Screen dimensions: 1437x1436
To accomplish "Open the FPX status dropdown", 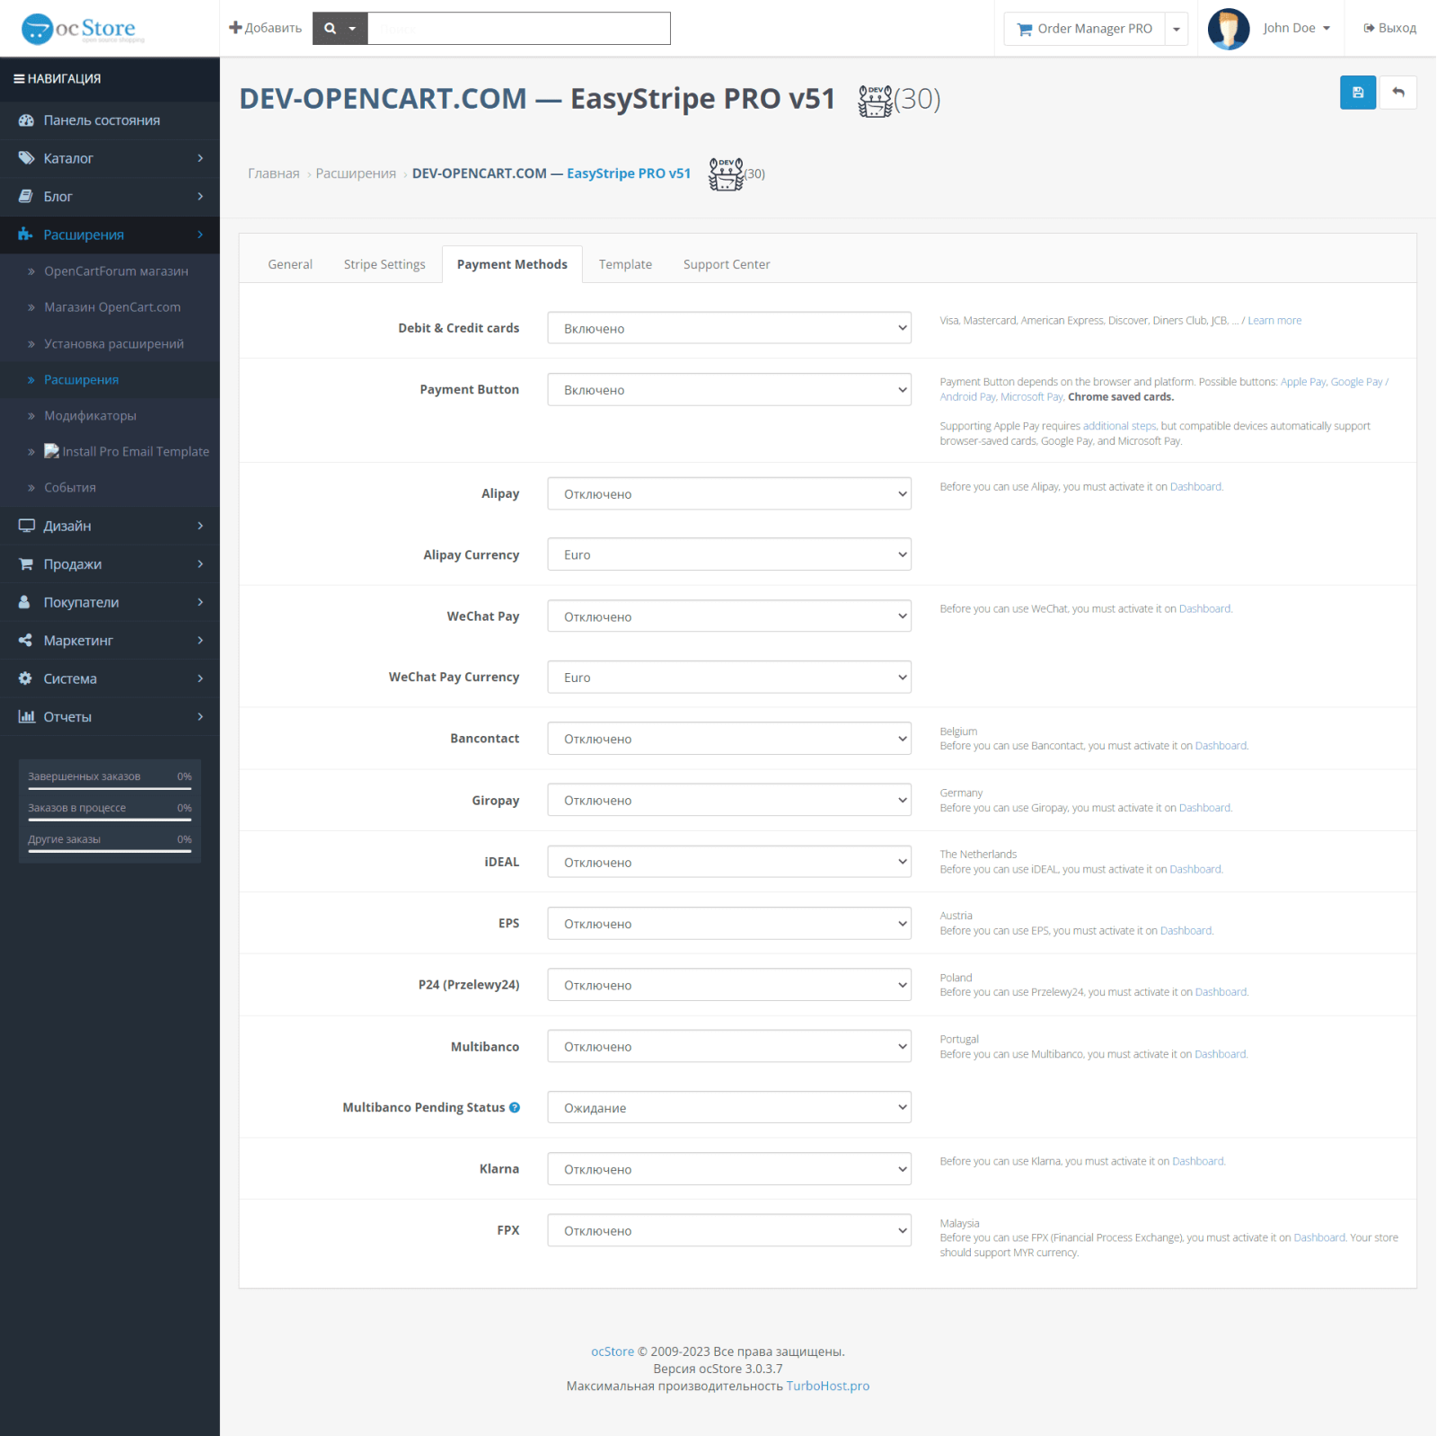I will pos(729,1230).
